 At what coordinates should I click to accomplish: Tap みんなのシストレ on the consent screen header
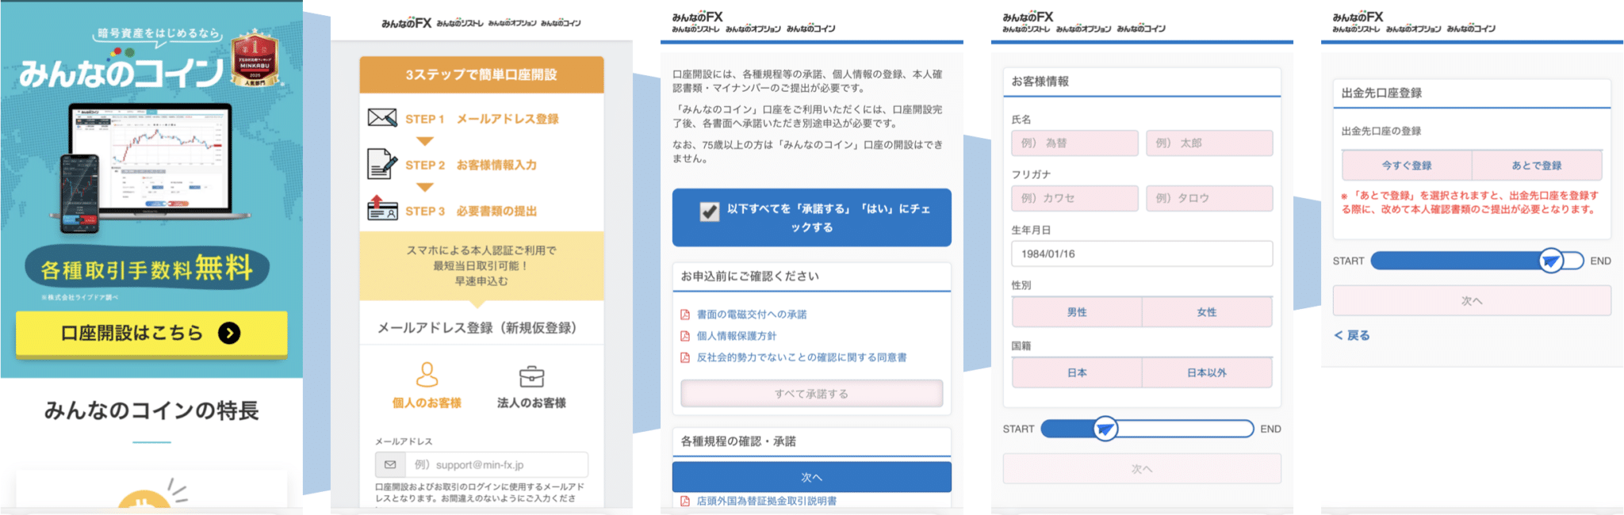pos(695,29)
